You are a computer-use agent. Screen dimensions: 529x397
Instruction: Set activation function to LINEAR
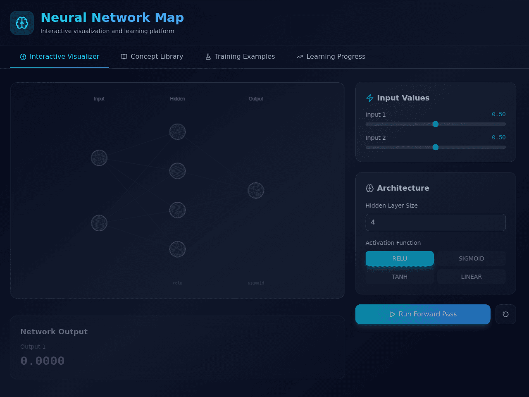click(x=471, y=277)
